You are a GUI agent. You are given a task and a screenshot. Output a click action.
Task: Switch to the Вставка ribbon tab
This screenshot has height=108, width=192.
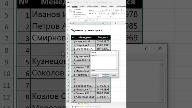pos(82,6)
